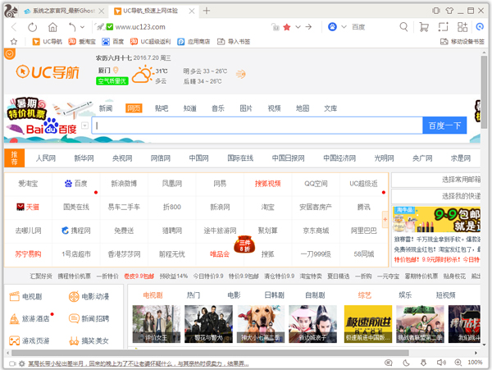Expand the site grid with plus handle

point(385,220)
